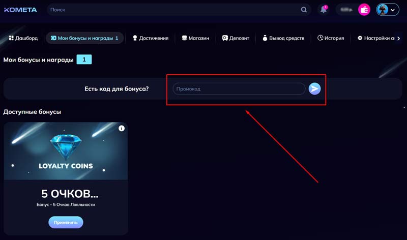Click the pink wallet icon

pos(364,9)
